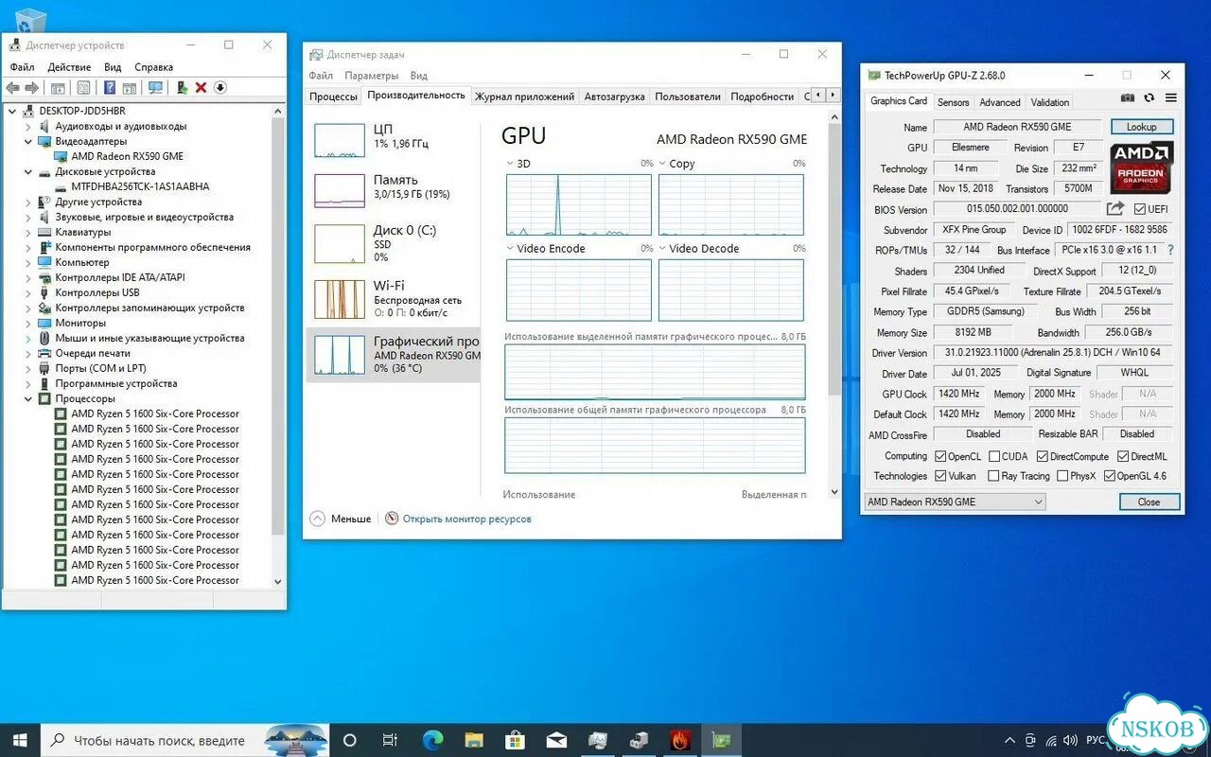Open Microsoft Store from the taskbar

pyautogui.click(x=515, y=740)
